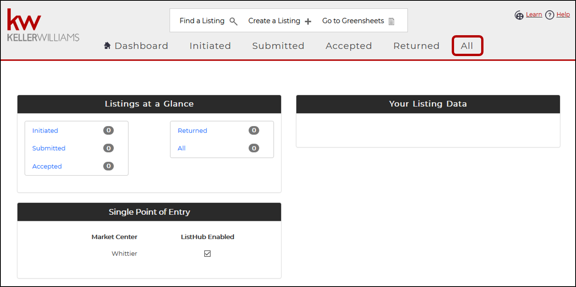Open Returned link in Listings at a Glance
Image resolution: width=576 pixels, height=287 pixels.
point(192,131)
